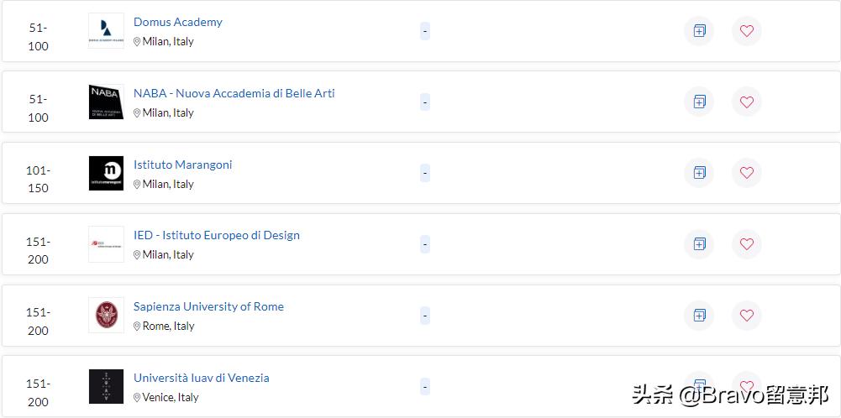Shortlist NABA with heart icon
The image size is (841, 418).
tap(747, 102)
